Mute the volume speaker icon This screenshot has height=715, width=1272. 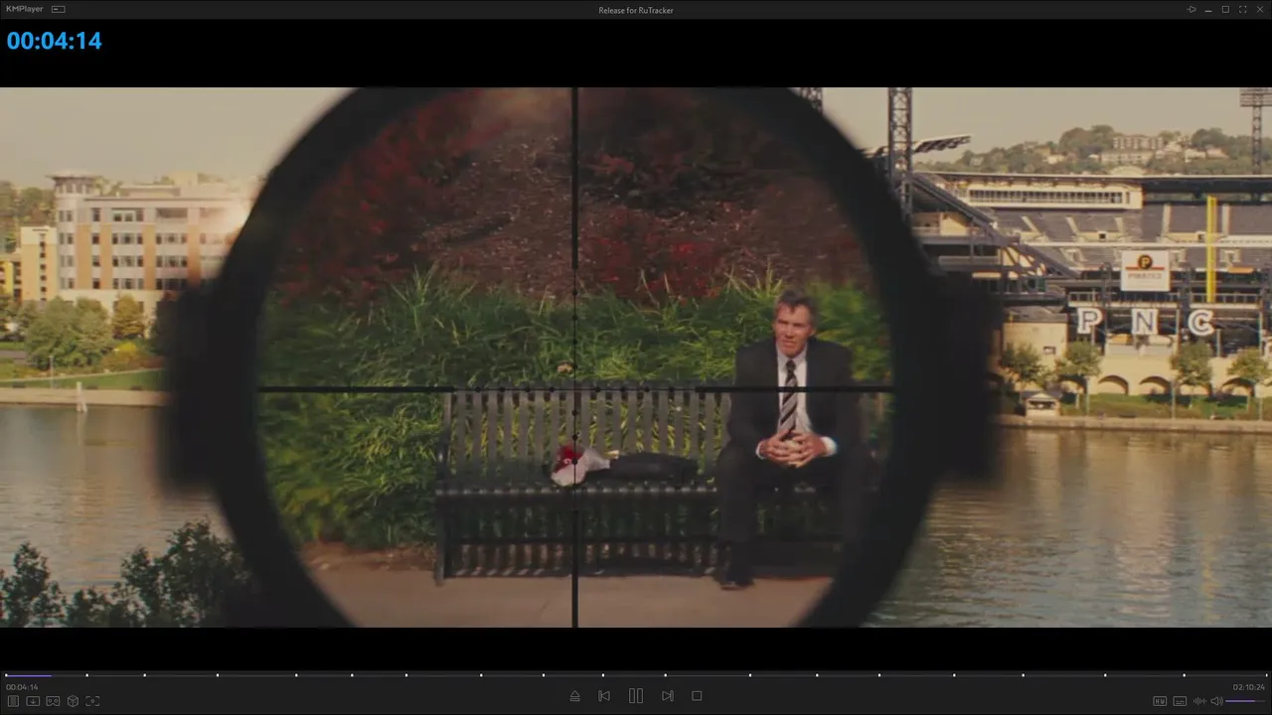pyautogui.click(x=1216, y=701)
